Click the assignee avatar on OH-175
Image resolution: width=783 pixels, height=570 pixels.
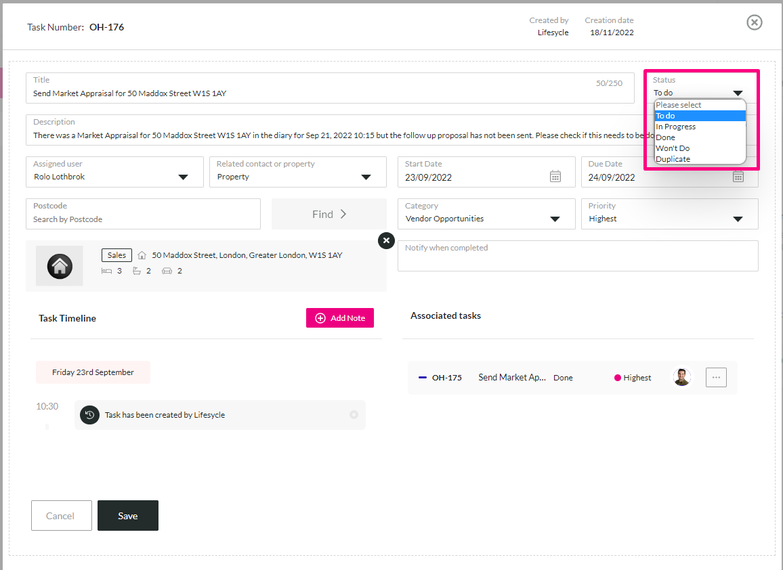coord(681,377)
